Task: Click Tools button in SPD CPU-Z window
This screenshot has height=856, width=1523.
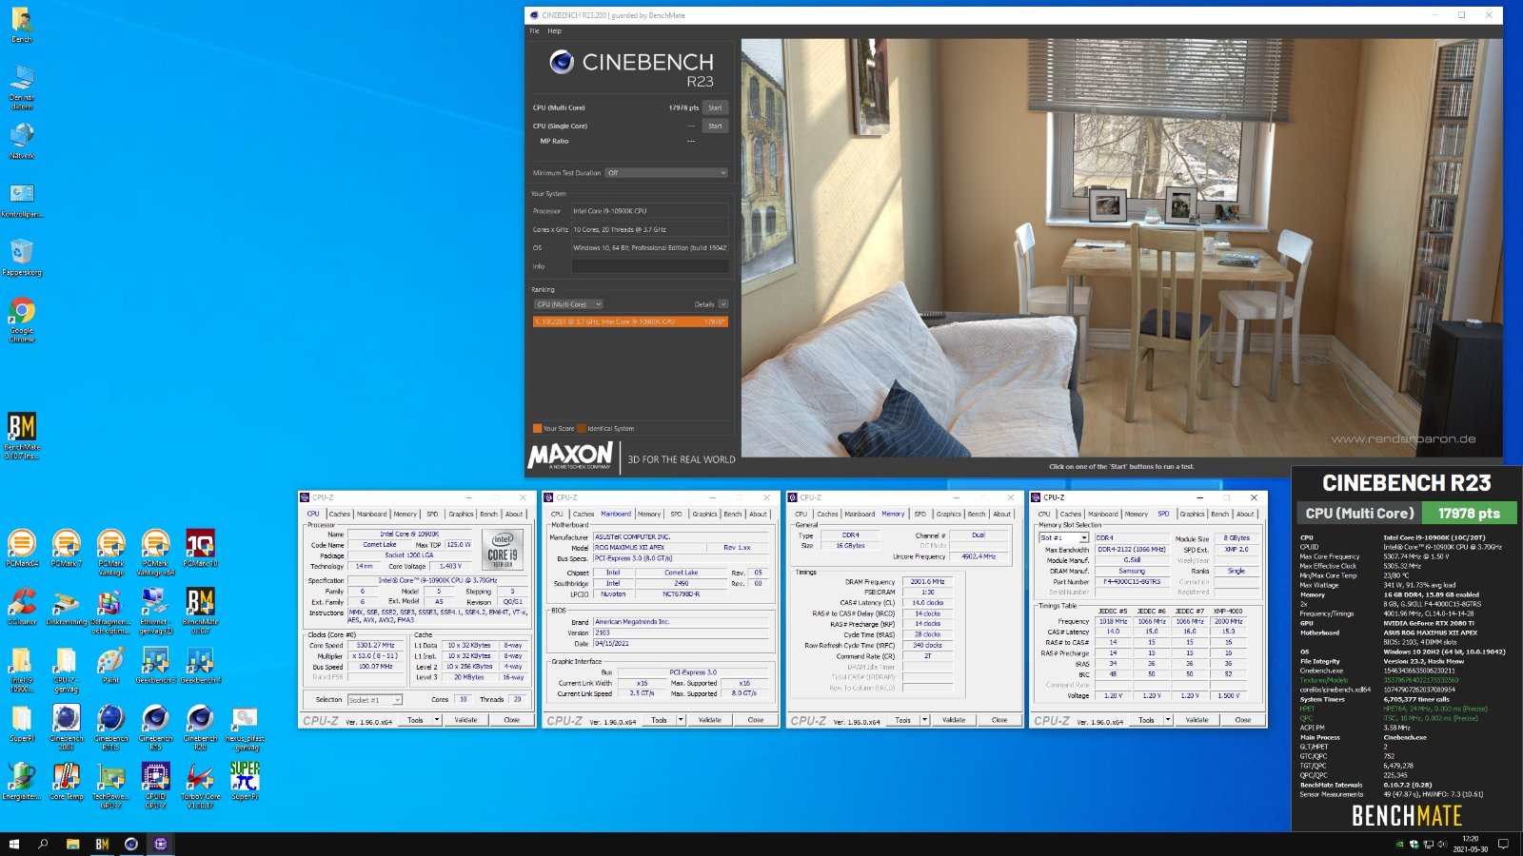Action: (1146, 720)
